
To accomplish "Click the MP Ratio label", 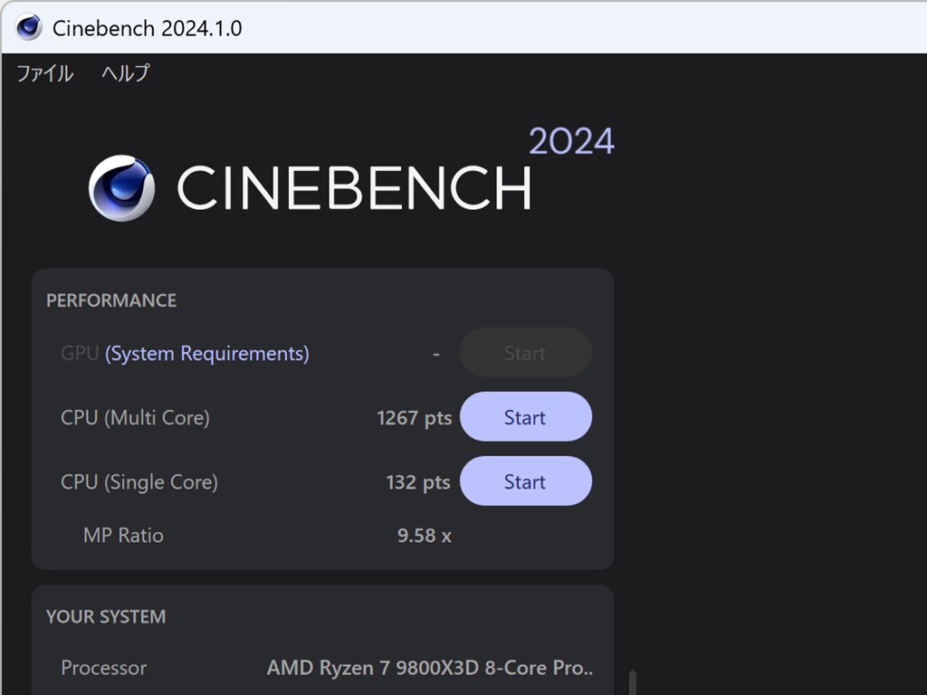I will 123,535.
